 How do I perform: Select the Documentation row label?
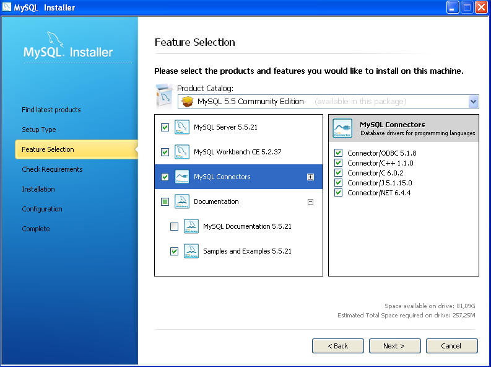click(x=216, y=201)
